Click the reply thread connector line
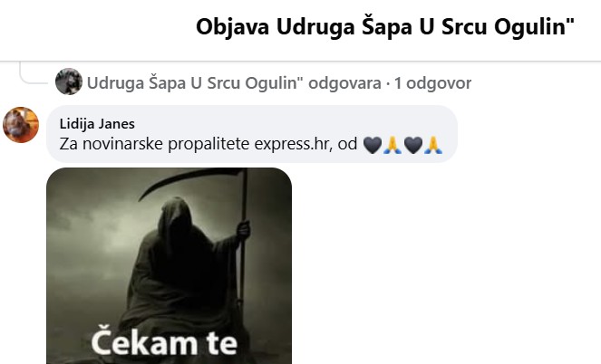601x364 pixels. tap(33, 75)
